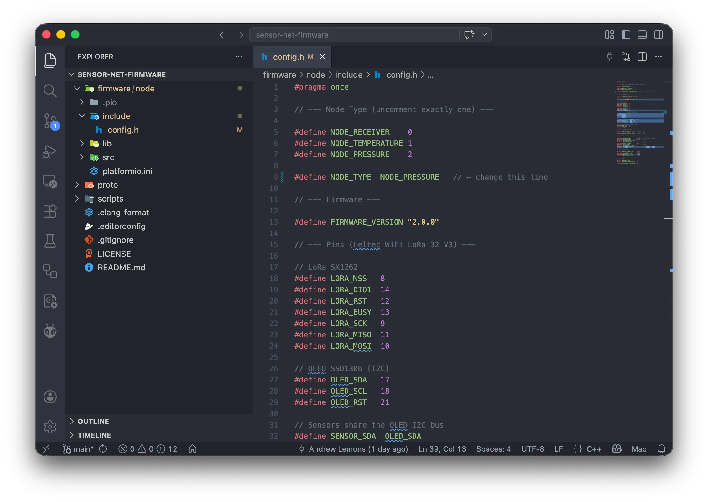Open Source Control view with badge
The height and width of the screenshot is (502, 708).
click(x=50, y=121)
